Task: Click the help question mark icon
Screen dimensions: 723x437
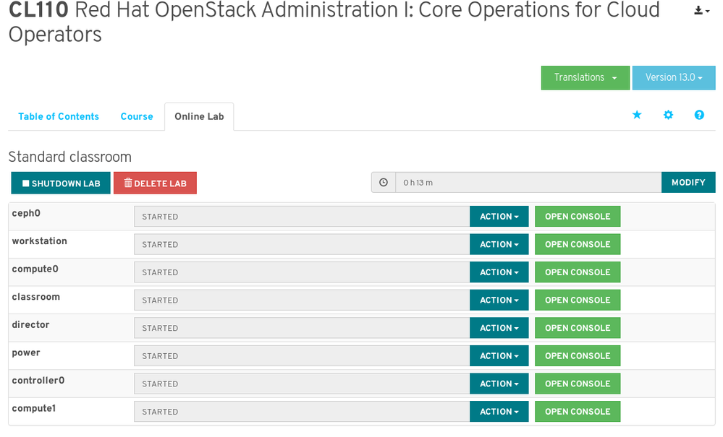Action: [x=699, y=115]
